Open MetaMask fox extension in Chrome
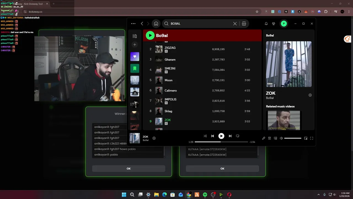353x199 pixels. pyautogui.click(x=306, y=12)
